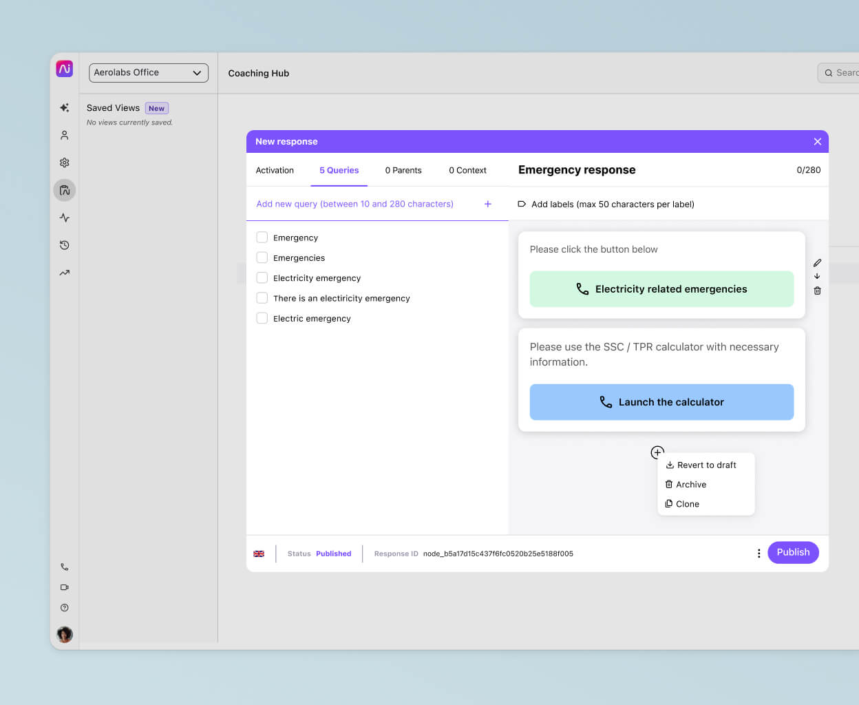Open the Coaching Hub sidebar icon
This screenshot has height=705, width=859.
click(x=64, y=190)
